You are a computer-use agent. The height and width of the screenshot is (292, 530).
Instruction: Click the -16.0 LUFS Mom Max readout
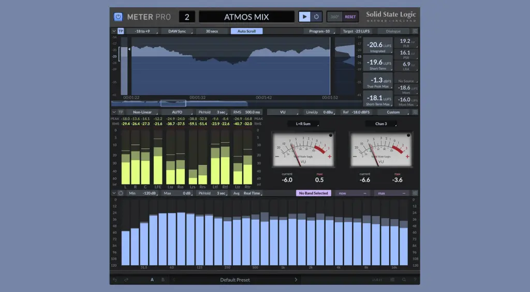click(x=406, y=101)
